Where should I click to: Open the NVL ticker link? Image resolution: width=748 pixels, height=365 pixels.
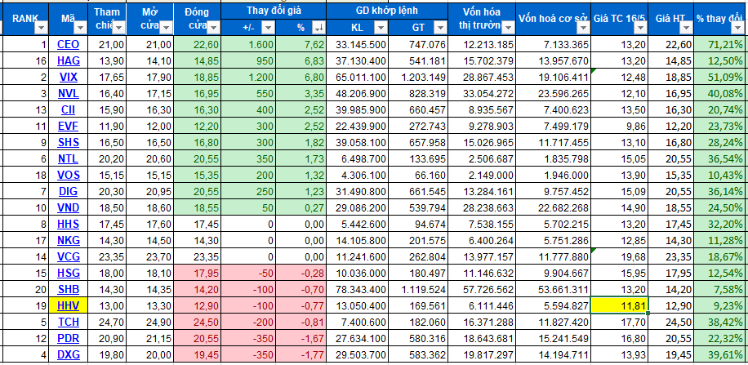[x=69, y=94]
